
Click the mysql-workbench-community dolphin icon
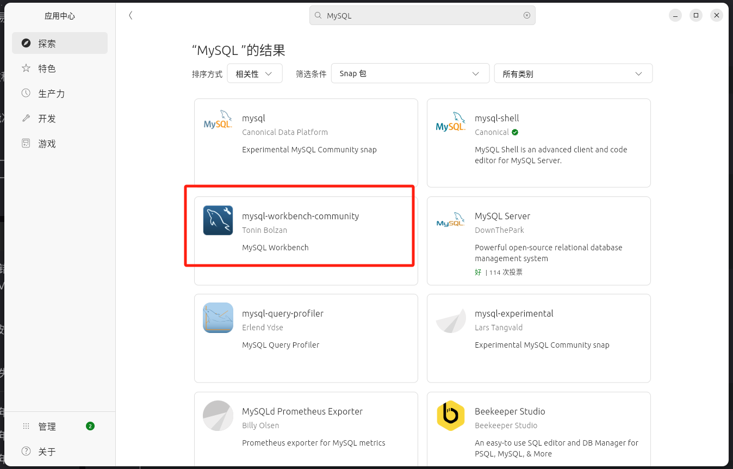[218, 220]
